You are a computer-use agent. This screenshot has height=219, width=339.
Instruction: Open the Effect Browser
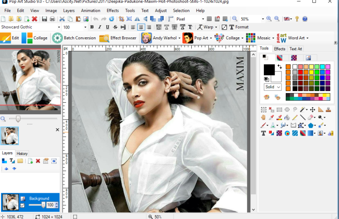click(x=118, y=38)
